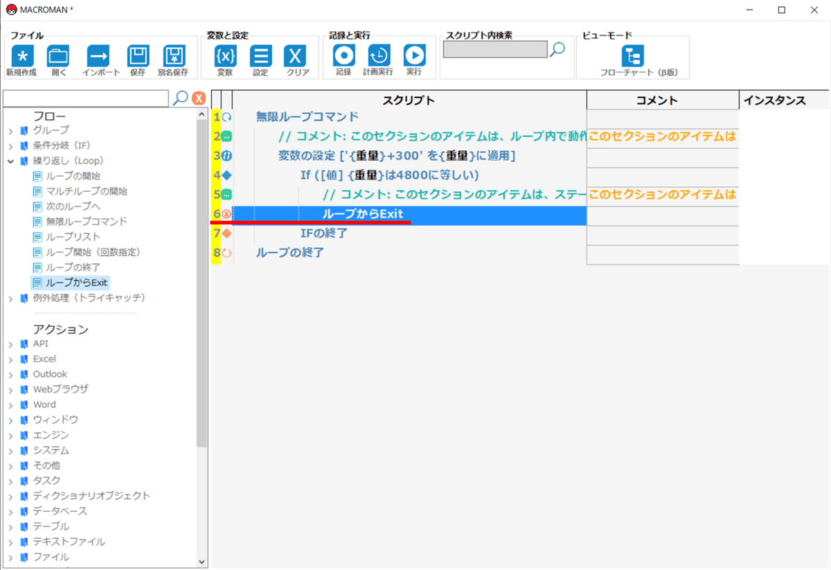831x570 pixels.
Task: Open a file with 開く icon
Action: pyautogui.click(x=58, y=57)
